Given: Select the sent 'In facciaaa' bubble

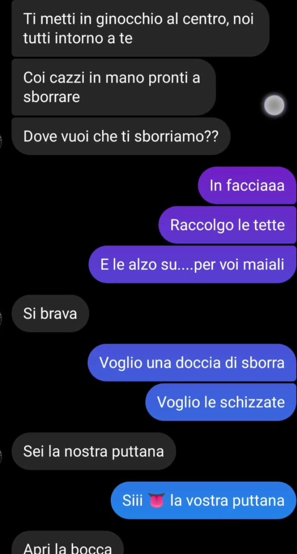Looking at the screenshot, I should click(247, 185).
